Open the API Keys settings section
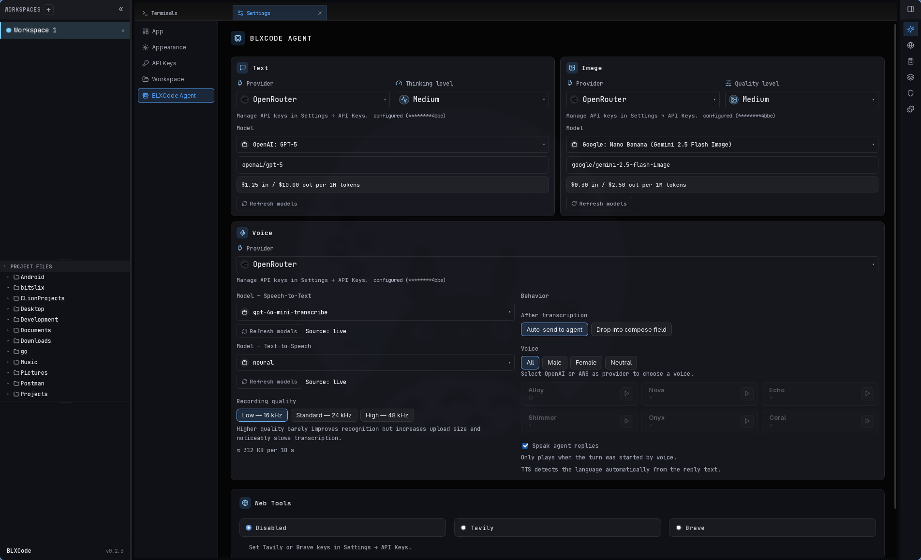Image resolution: width=921 pixels, height=560 pixels. (x=176, y=63)
